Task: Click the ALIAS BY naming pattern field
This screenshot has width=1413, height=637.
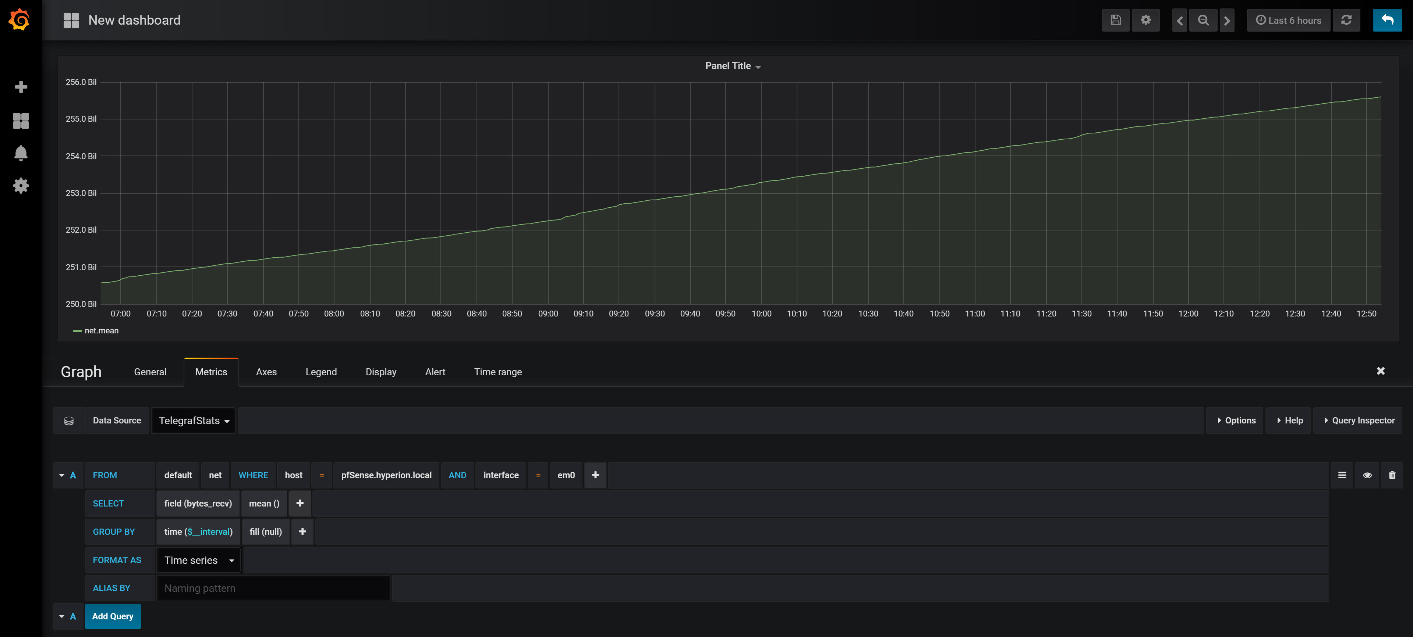Action: tap(273, 588)
